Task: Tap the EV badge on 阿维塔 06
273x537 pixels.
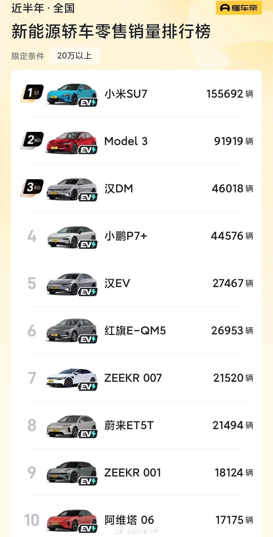Action: point(88,529)
